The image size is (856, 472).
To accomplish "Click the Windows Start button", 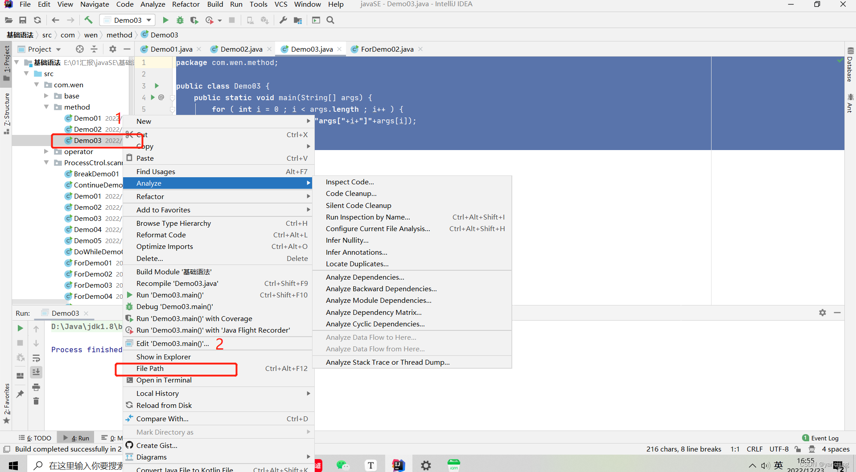I will 13,465.
